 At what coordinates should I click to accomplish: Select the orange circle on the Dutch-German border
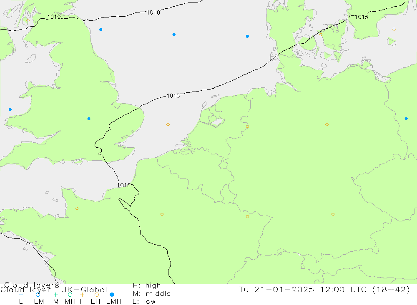click(248, 126)
